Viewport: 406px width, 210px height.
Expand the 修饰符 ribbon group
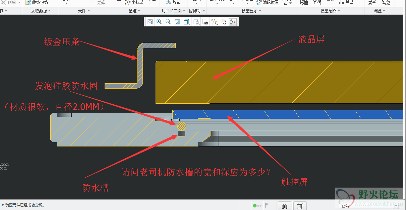click(x=196, y=11)
